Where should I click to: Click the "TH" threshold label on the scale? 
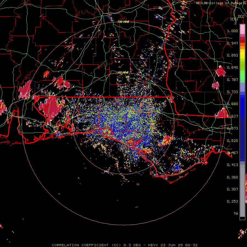[x=236, y=214]
